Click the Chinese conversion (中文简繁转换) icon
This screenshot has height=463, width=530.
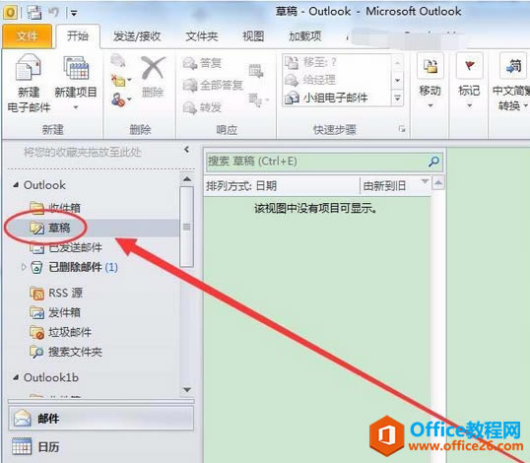513,66
